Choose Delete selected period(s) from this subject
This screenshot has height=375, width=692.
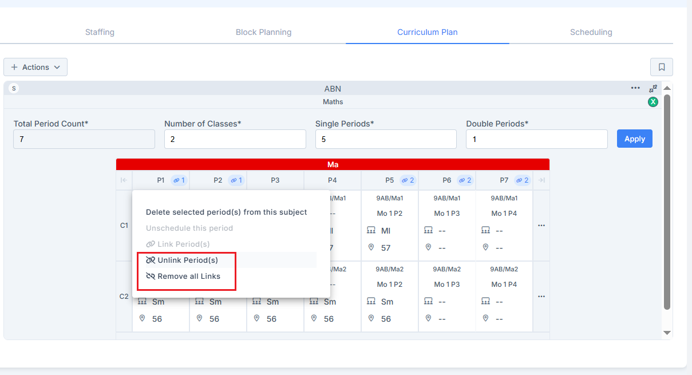[227, 212]
